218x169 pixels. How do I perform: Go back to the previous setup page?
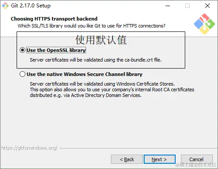tap(127, 159)
